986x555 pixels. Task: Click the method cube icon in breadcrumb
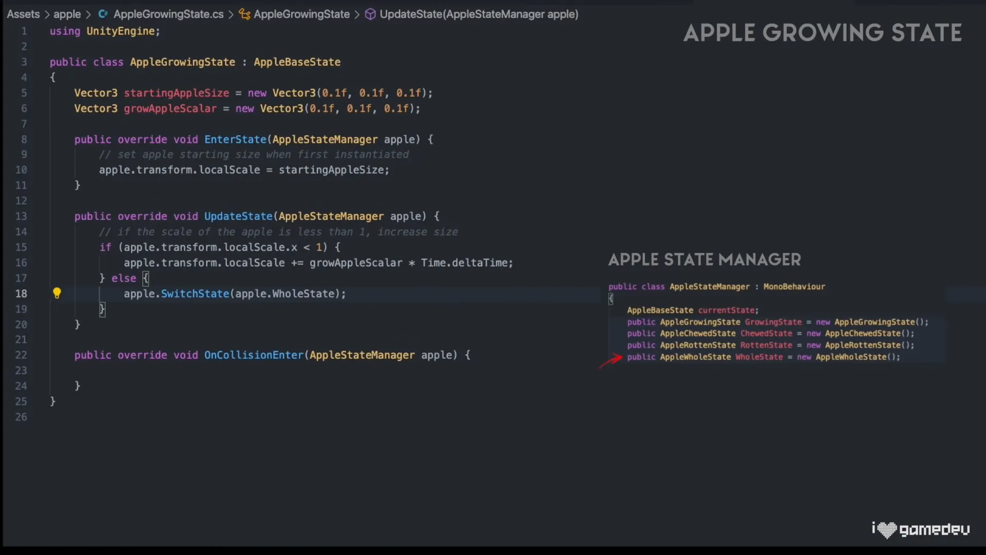(x=370, y=14)
